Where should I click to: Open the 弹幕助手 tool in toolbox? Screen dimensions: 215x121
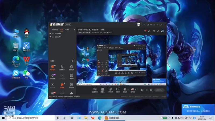pos(52,67)
